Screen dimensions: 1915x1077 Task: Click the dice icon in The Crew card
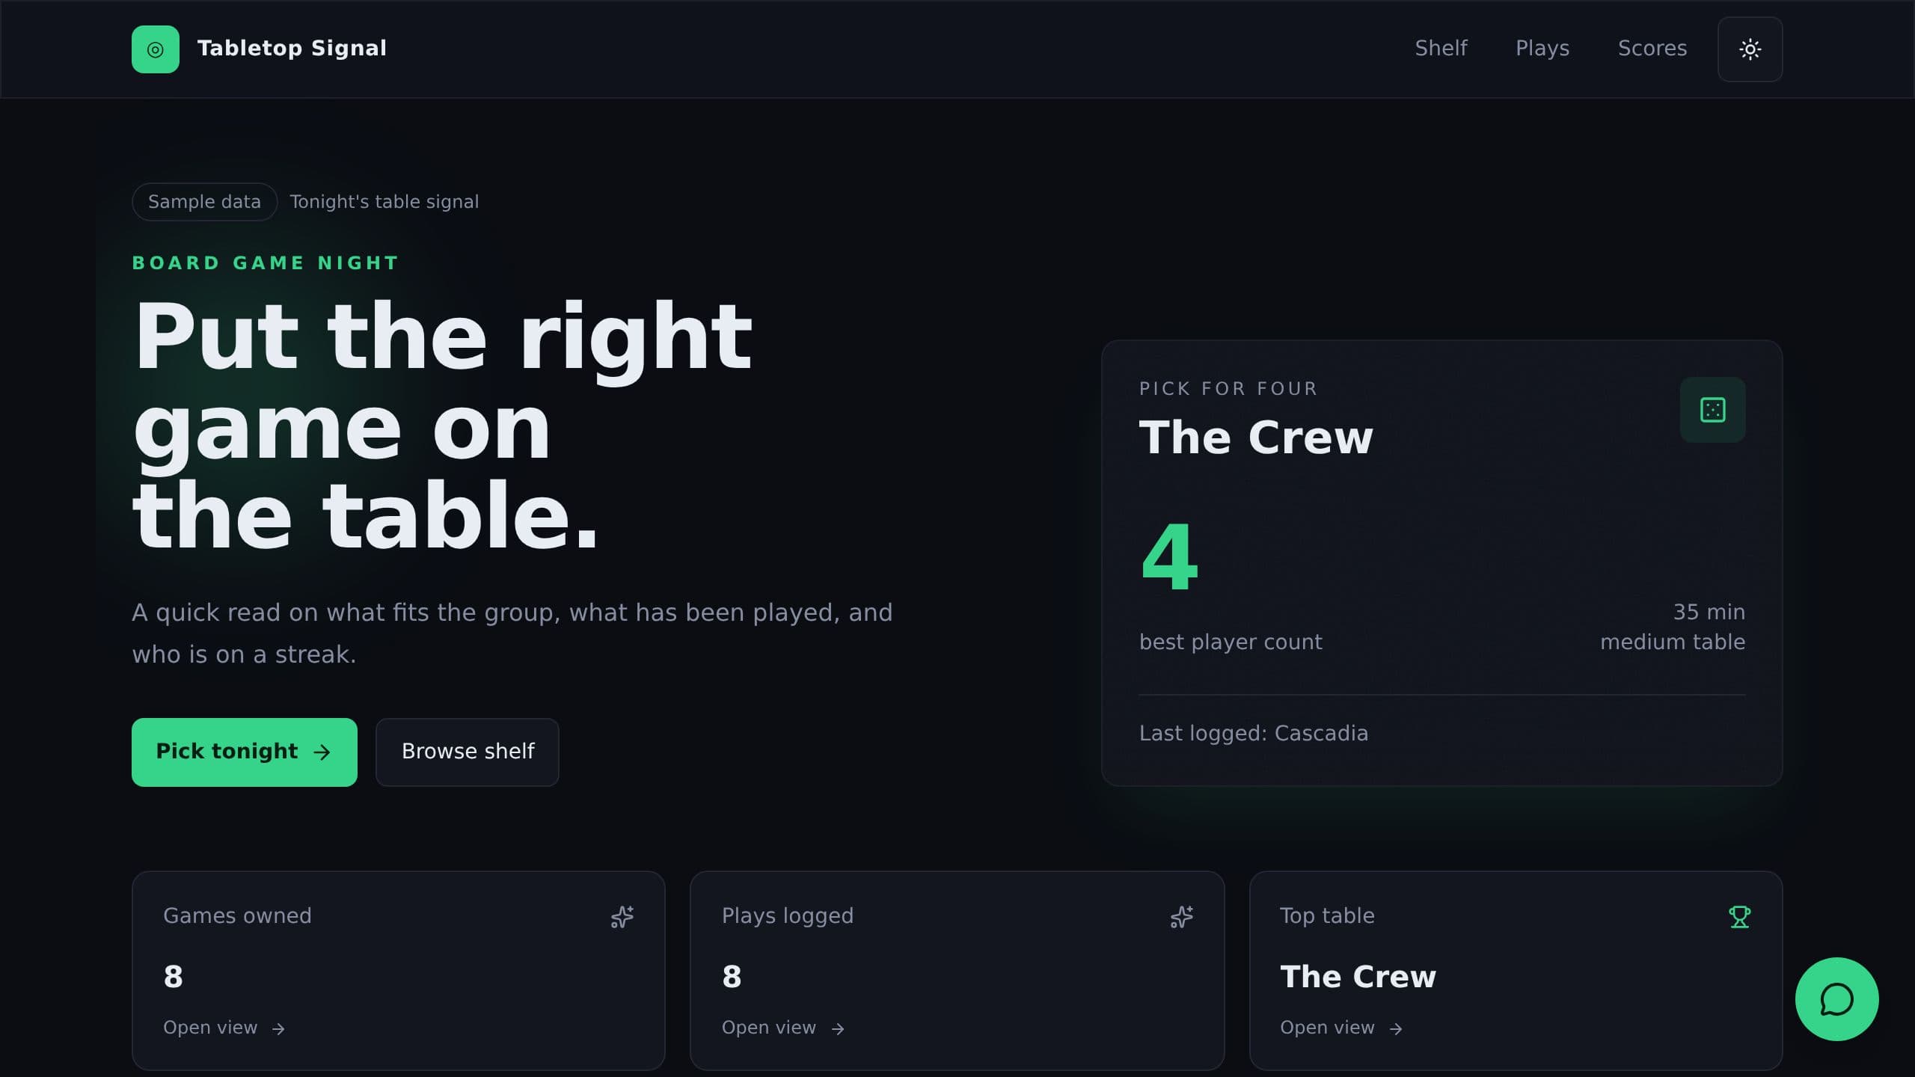click(1712, 410)
